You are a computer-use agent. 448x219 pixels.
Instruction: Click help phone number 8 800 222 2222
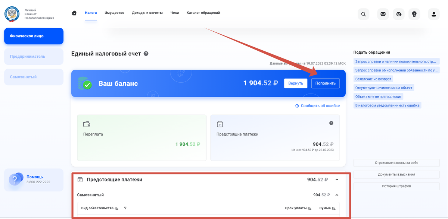coord(38,182)
